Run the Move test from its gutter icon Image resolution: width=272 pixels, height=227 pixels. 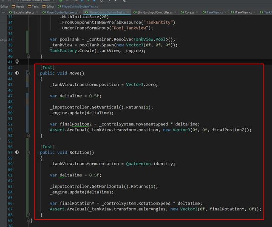tap(17, 73)
